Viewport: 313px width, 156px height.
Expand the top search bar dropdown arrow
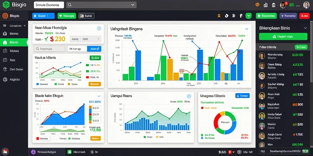coord(133,5)
